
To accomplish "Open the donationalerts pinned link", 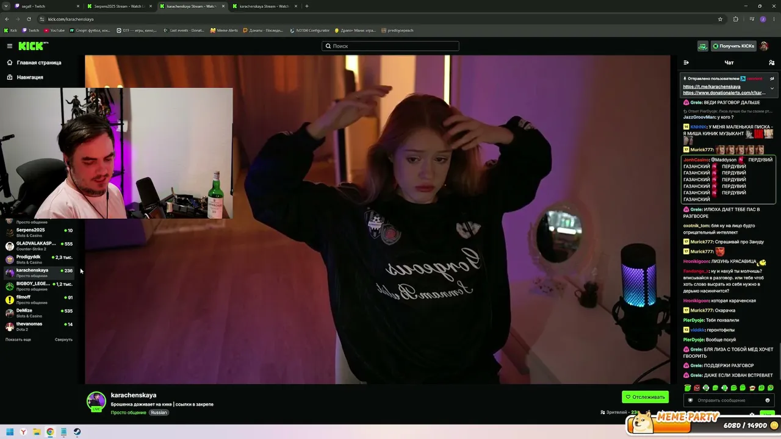I will pos(724,93).
